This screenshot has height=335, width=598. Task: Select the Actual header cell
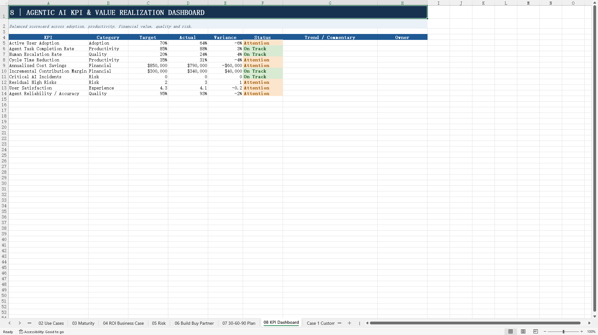tap(188, 37)
